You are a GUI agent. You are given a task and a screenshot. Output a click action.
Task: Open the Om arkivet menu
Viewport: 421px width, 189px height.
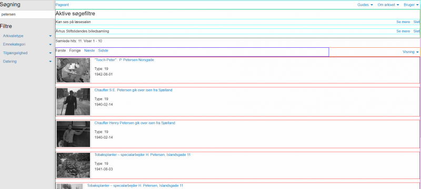tap(388, 5)
